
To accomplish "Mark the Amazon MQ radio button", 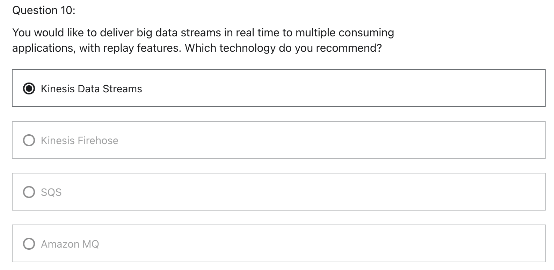I will tap(29, 244).
